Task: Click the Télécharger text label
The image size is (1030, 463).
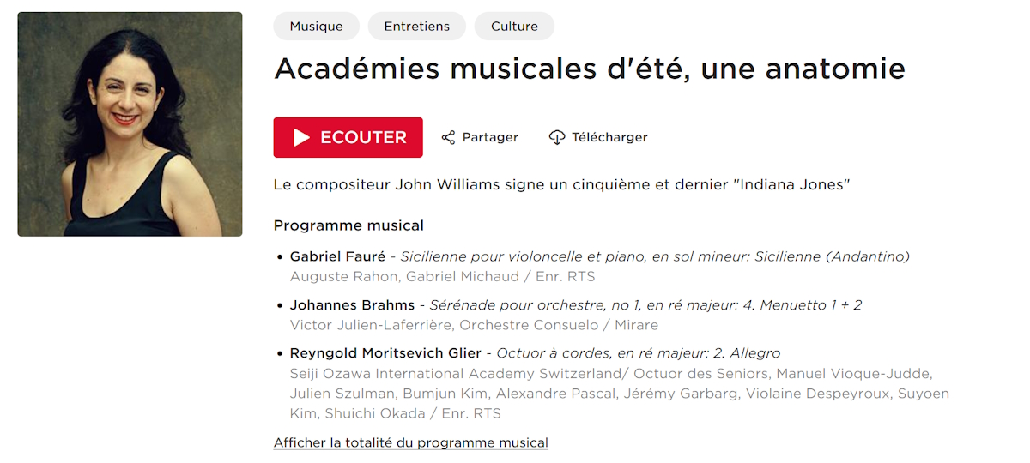Action: point(609,137)
